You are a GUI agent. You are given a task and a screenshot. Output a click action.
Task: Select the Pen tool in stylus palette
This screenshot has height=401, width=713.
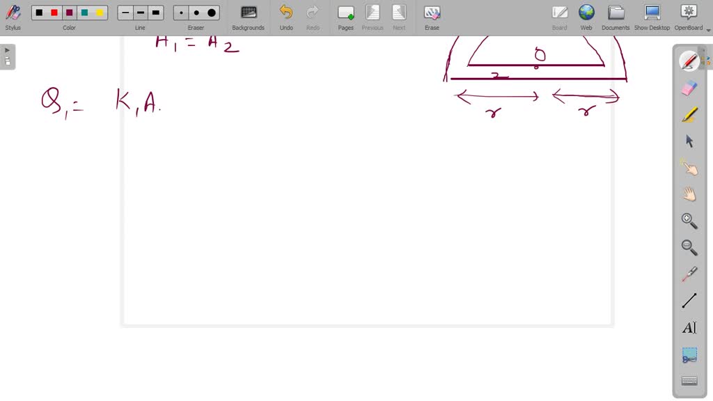point(689,61)
